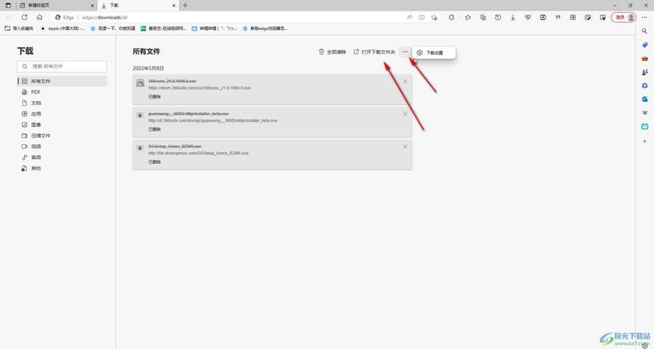
Task: Click the browser refresh icon
Action: click(x=24, y=17)
